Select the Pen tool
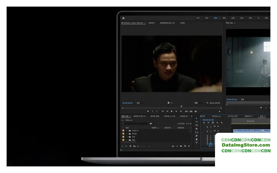This screenshot has width=277, height=173. pyautogui.click(x=197, y=136)
